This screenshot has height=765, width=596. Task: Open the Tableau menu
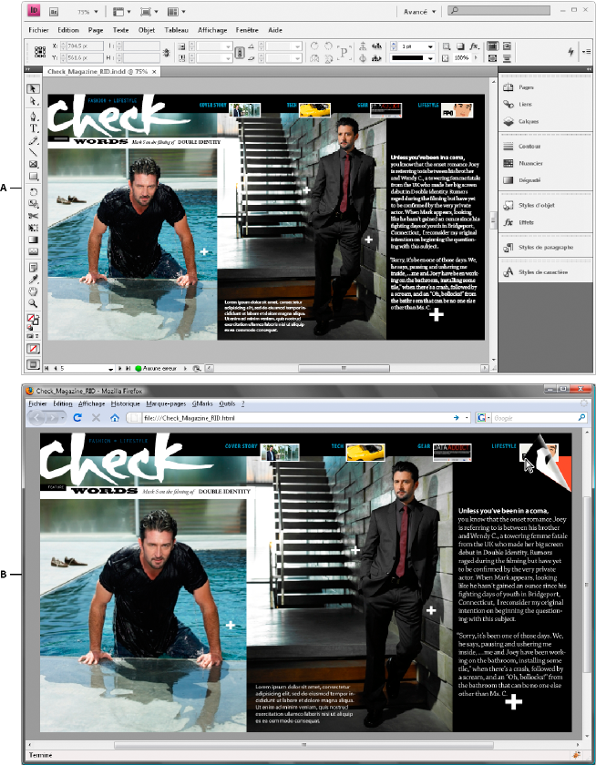coord(176,30)
